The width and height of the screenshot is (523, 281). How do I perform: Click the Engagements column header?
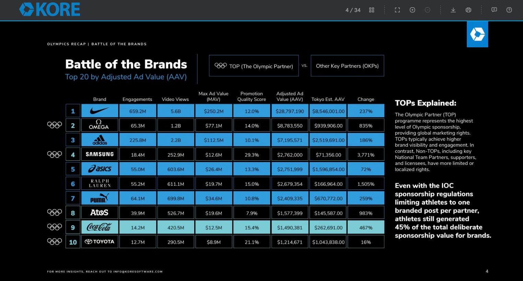click(x=137, y=99)
